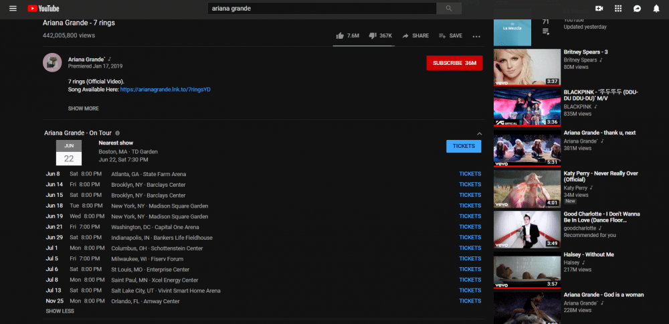Collapse the tour list with SHOW LESS

[x=60, y=311]
